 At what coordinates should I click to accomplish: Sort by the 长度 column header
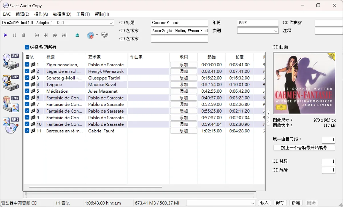[240, 57]
